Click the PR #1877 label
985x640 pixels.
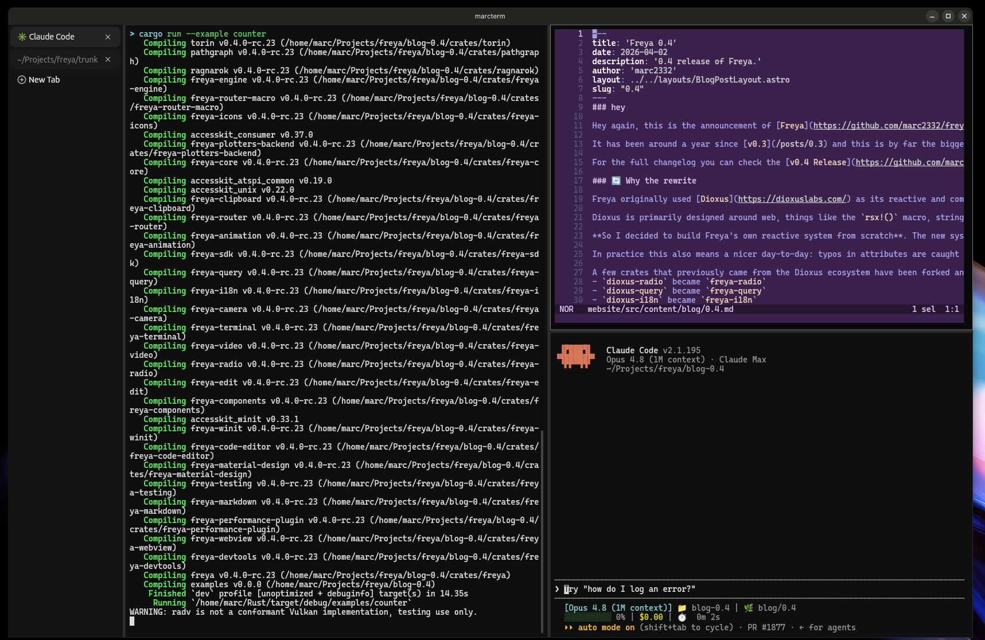(x=766, y=627)
